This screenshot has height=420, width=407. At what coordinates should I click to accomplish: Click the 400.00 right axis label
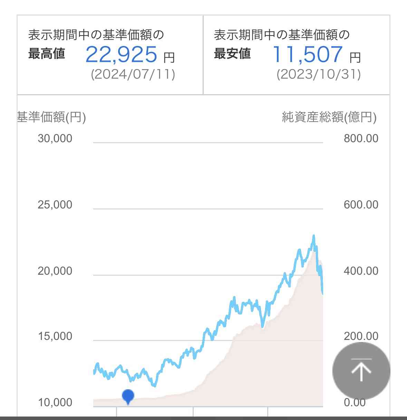coord(361,271)
